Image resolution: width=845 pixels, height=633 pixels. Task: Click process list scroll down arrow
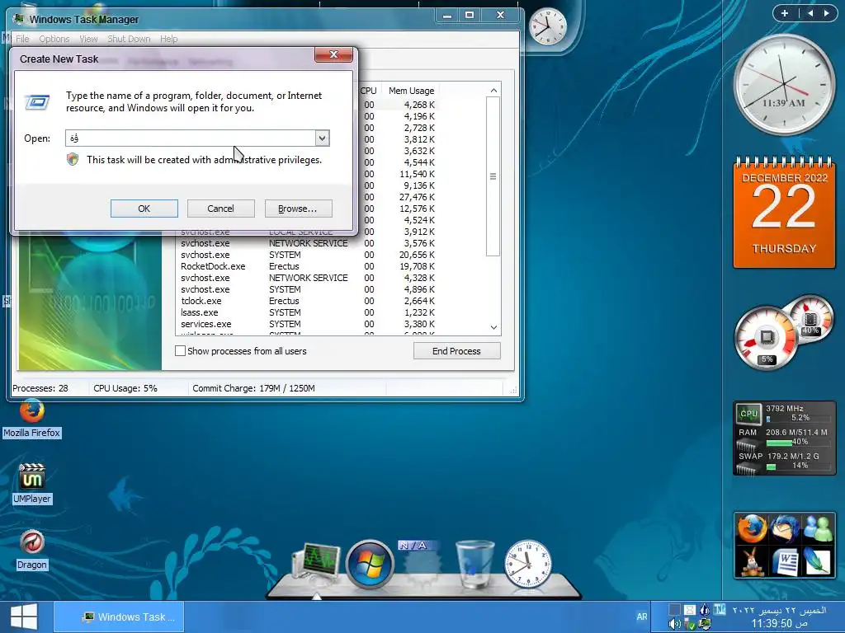493,327
